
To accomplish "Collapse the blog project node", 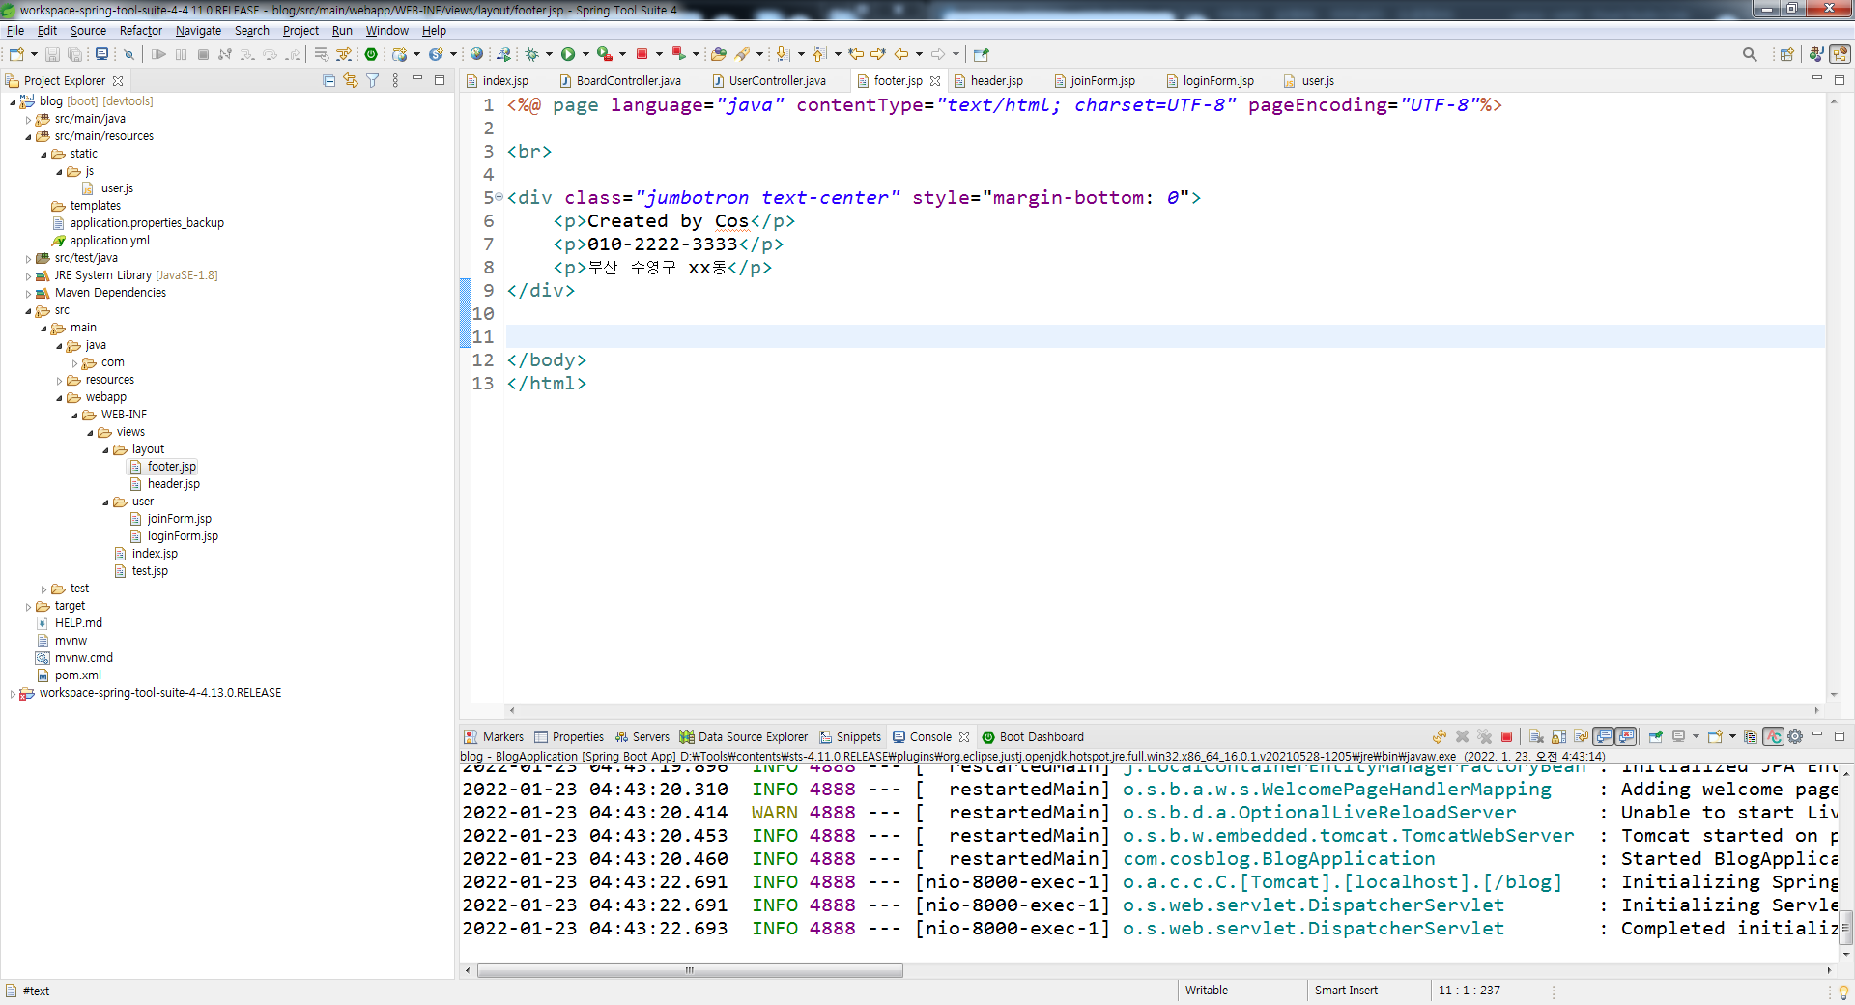I will click(13, 101).
